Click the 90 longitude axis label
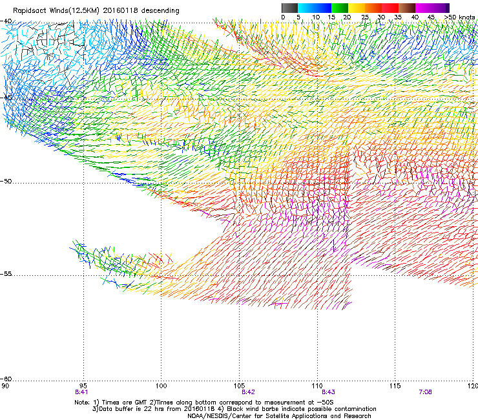The width and height of the screenshot is (478, 420). point(5,386)
